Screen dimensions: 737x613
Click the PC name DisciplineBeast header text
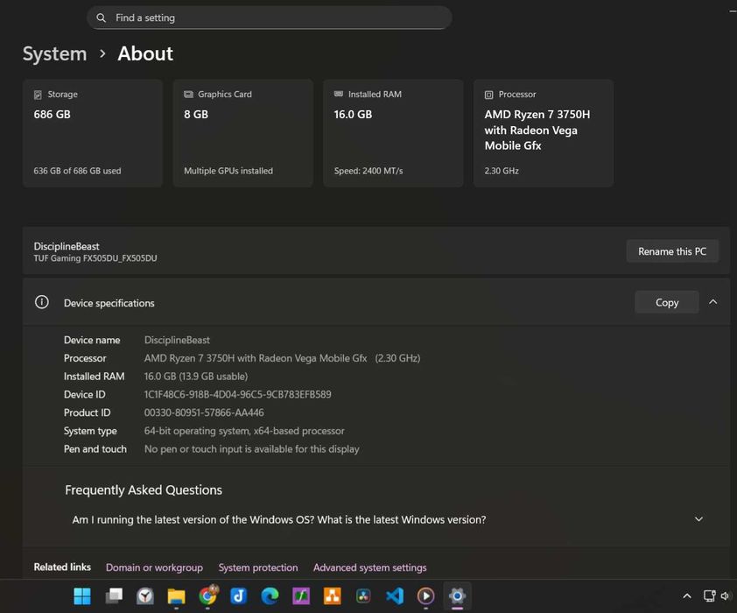coord(67,246)
